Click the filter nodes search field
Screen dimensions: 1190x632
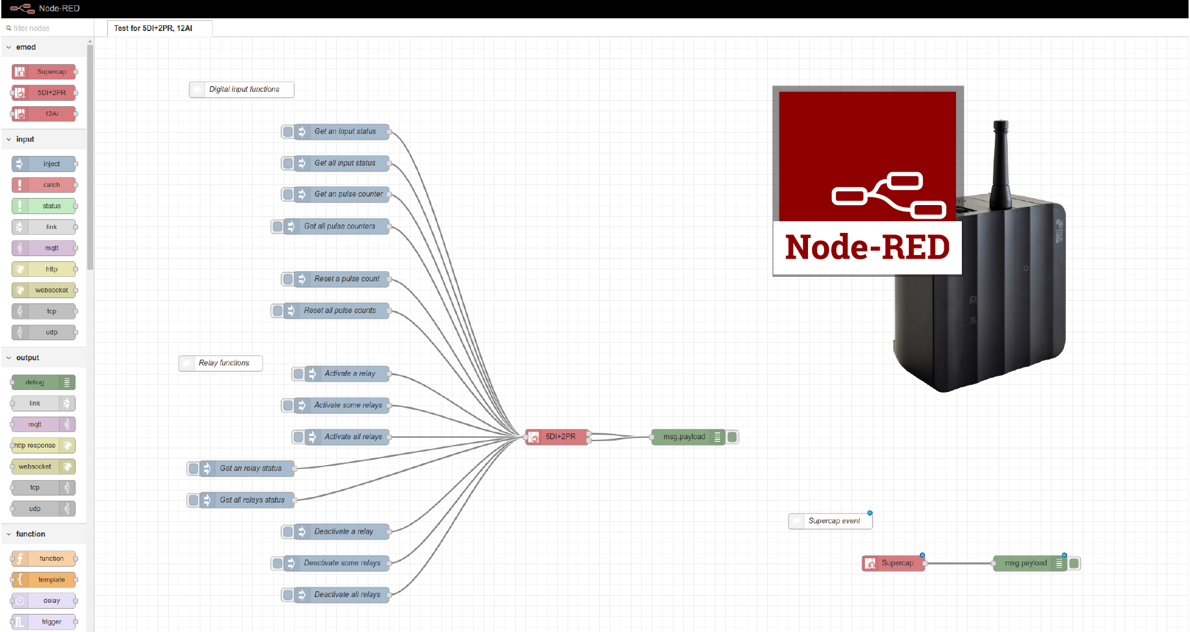pyautogui.click(x=47, y=28)
